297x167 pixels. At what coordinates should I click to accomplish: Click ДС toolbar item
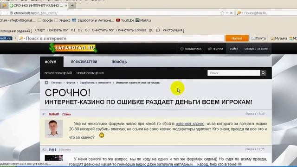coord(151,30)
